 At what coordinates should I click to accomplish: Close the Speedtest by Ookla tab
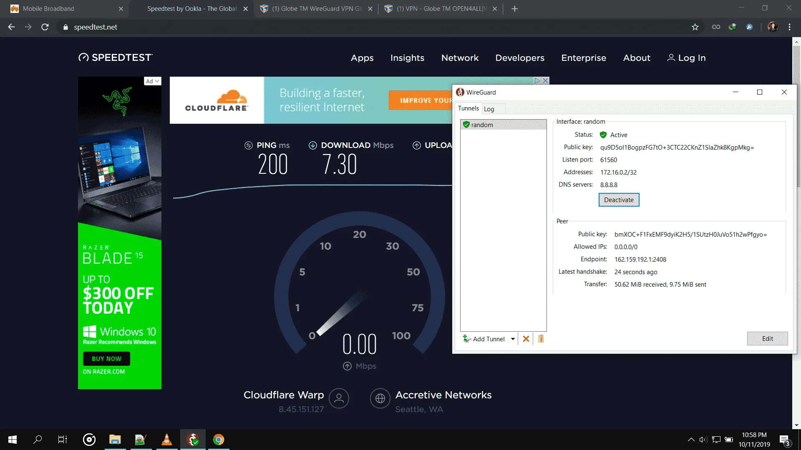tap(245, 9)
